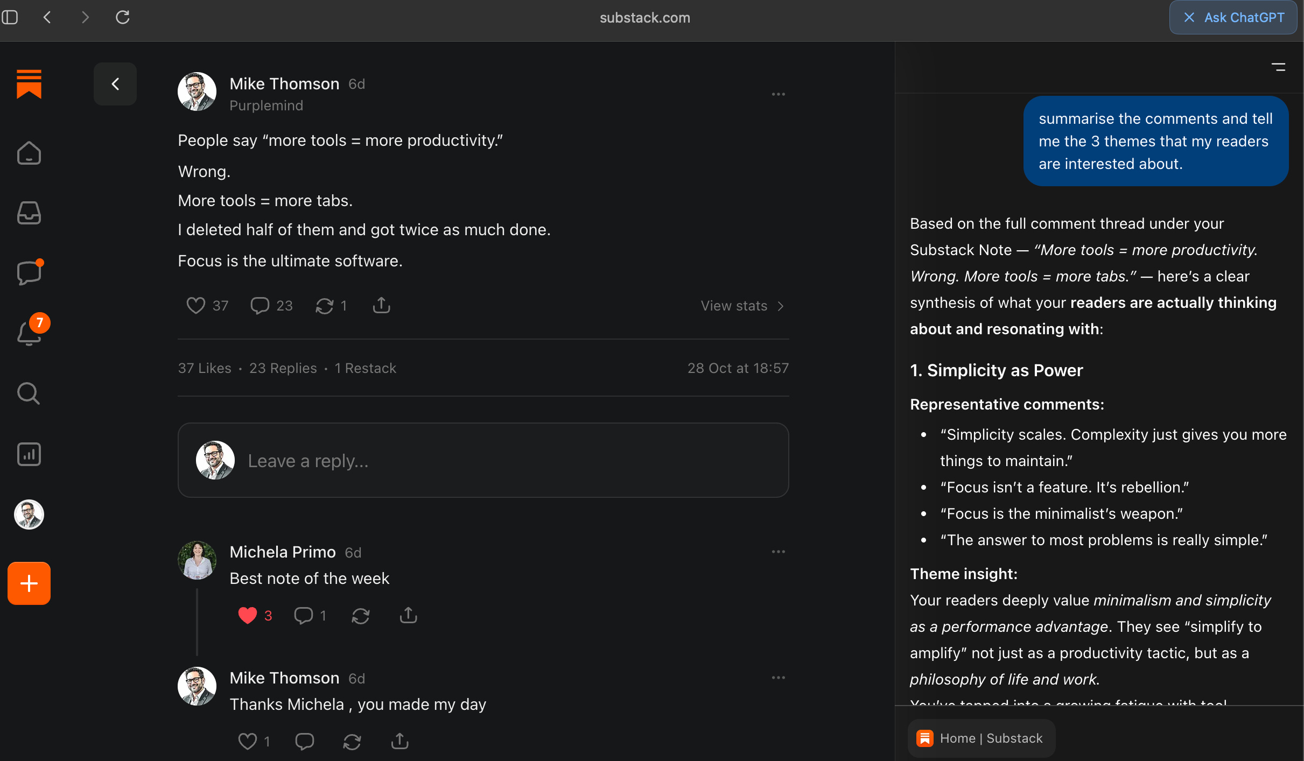Open notifications bell showing 7

[x=29, y=333]
